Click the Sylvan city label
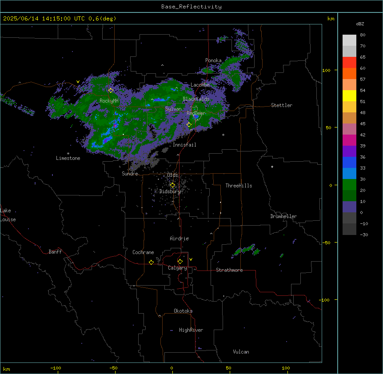The height and width of the screenshot is (374, 383). pyautogui.click(x=173, y=109)
